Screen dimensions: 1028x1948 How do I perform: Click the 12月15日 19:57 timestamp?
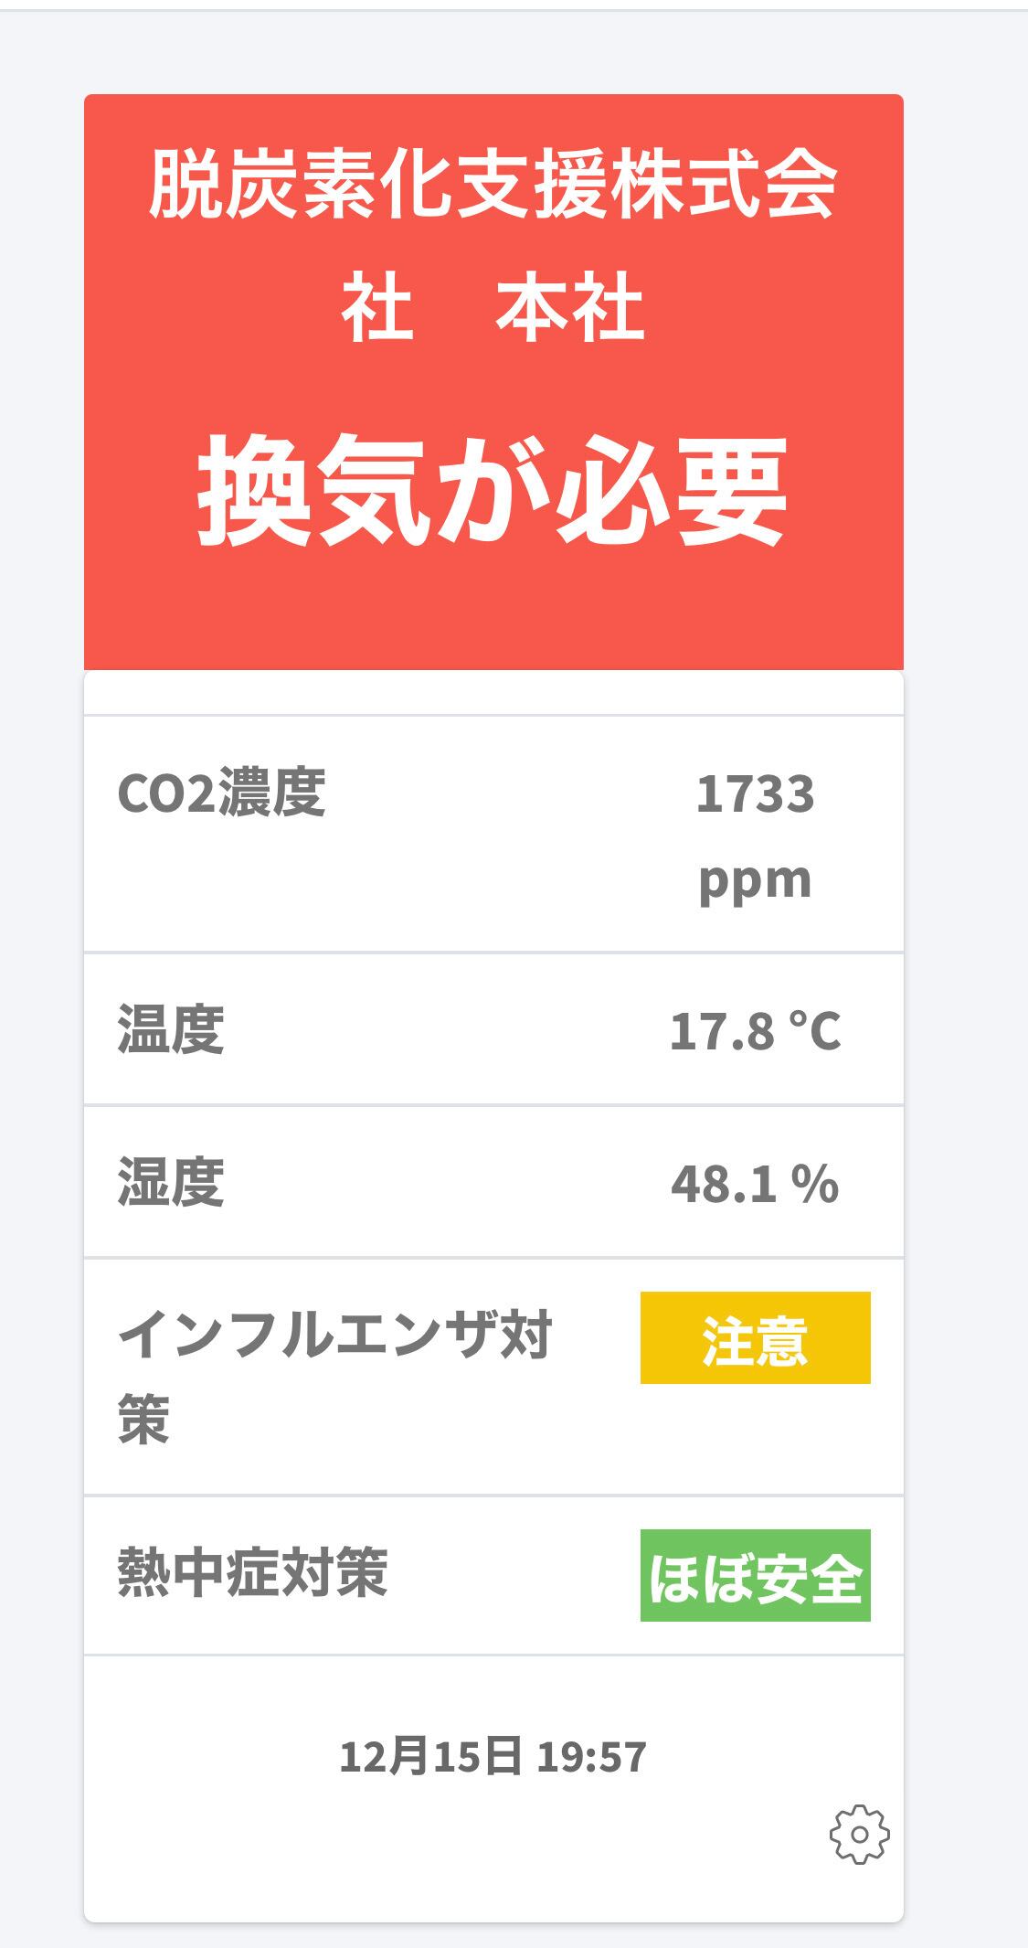coord(493,1756)
